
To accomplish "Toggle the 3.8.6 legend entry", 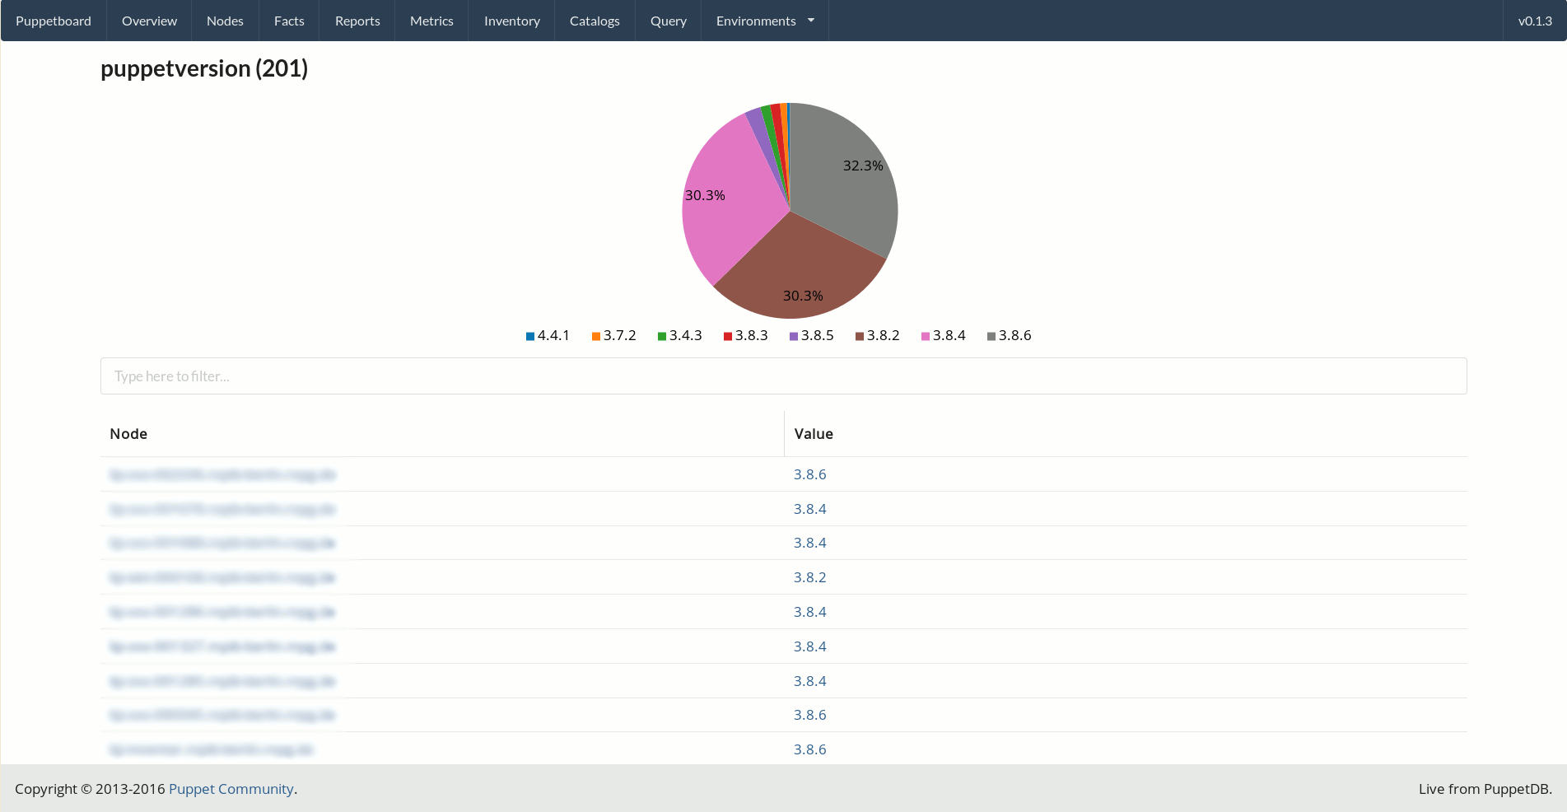I will (1009, 336).
